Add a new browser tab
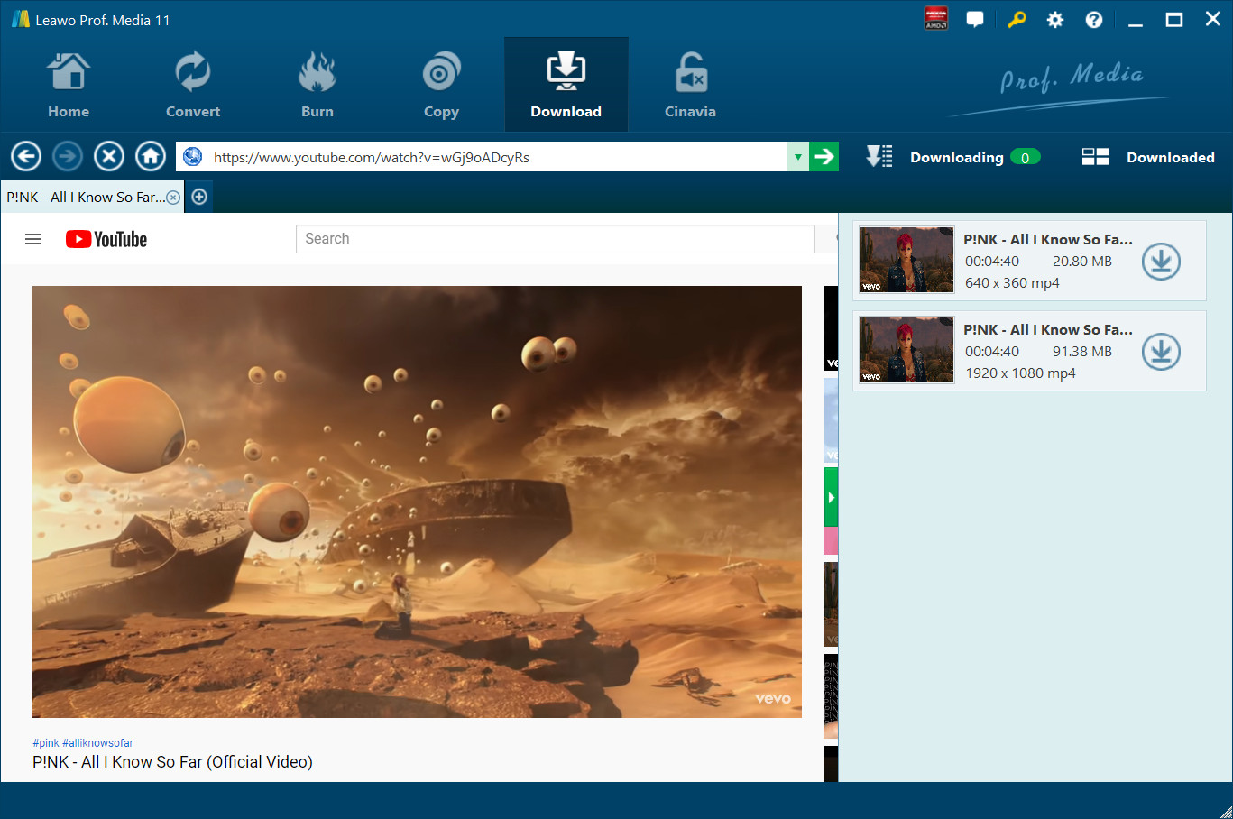This screenshot has height=819, width=1233. pos(199,197)
